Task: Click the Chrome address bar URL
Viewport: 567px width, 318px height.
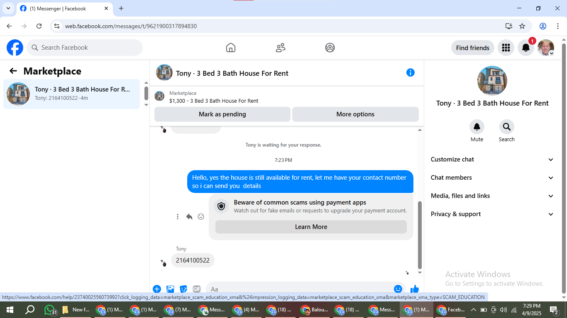Action: click(131, 26)
